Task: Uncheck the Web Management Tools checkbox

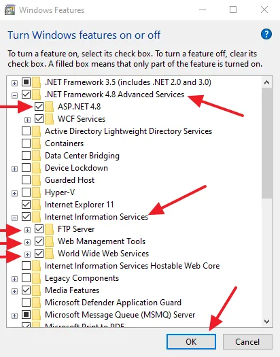Action: click(x=39, y=241)
